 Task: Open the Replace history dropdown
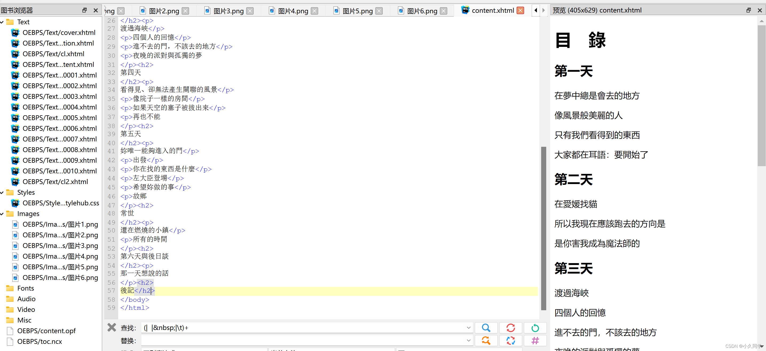tap(468, 340)
